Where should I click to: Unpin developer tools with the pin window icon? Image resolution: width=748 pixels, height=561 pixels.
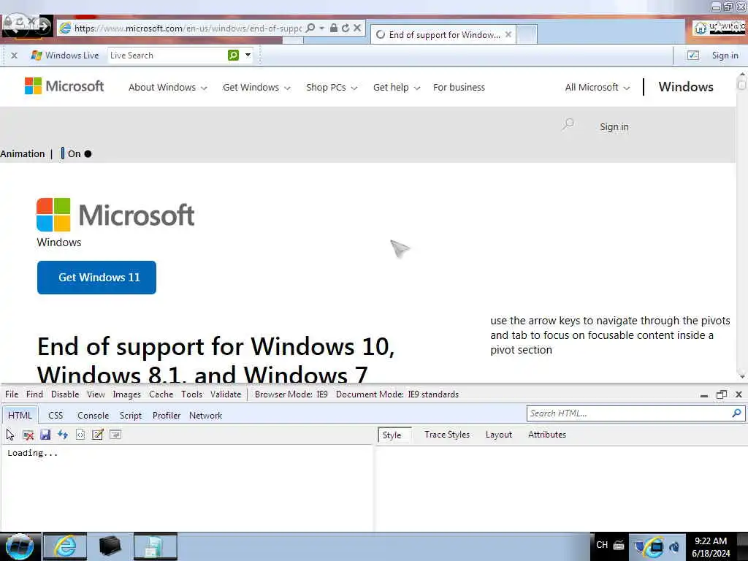click(721, 394)
